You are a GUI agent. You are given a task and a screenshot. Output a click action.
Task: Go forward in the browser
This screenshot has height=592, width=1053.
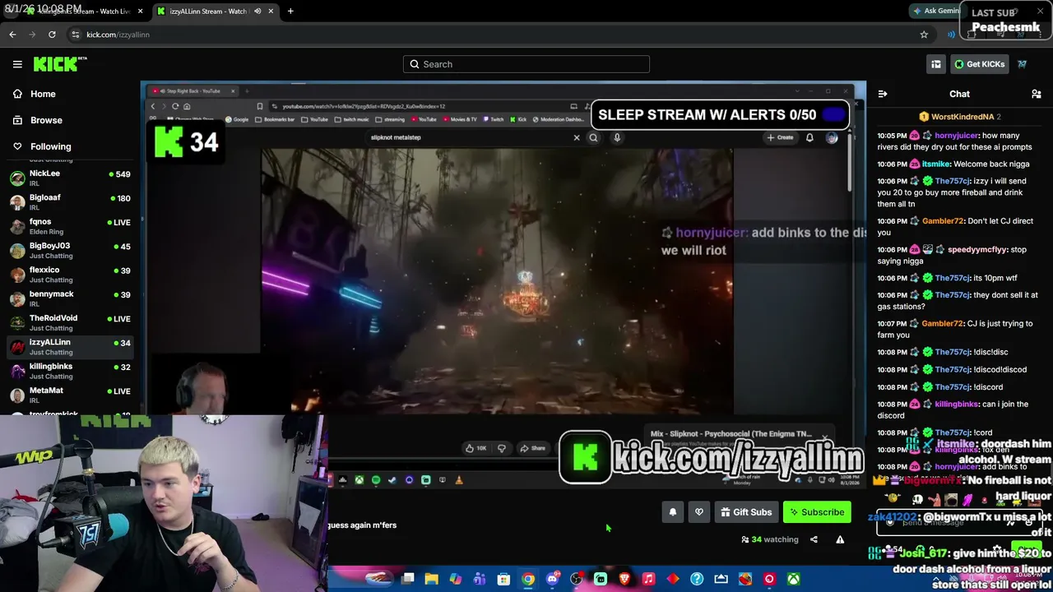click(32, 35)
